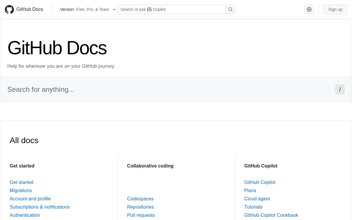This screenshot has width=352, height=220.
Task: Click the Help for wherever you are tagline
Action: pyautogui.click(x=61, y=66)
